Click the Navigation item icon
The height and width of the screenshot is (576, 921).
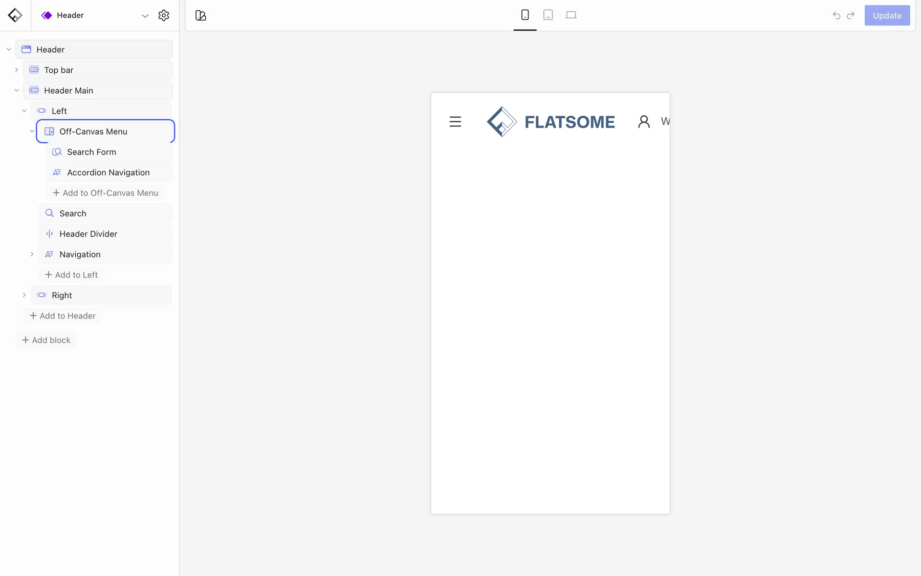[49, 254]
